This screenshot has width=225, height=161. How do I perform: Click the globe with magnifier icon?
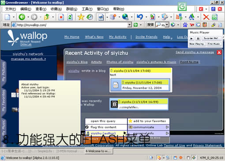(x=125, y=17)
